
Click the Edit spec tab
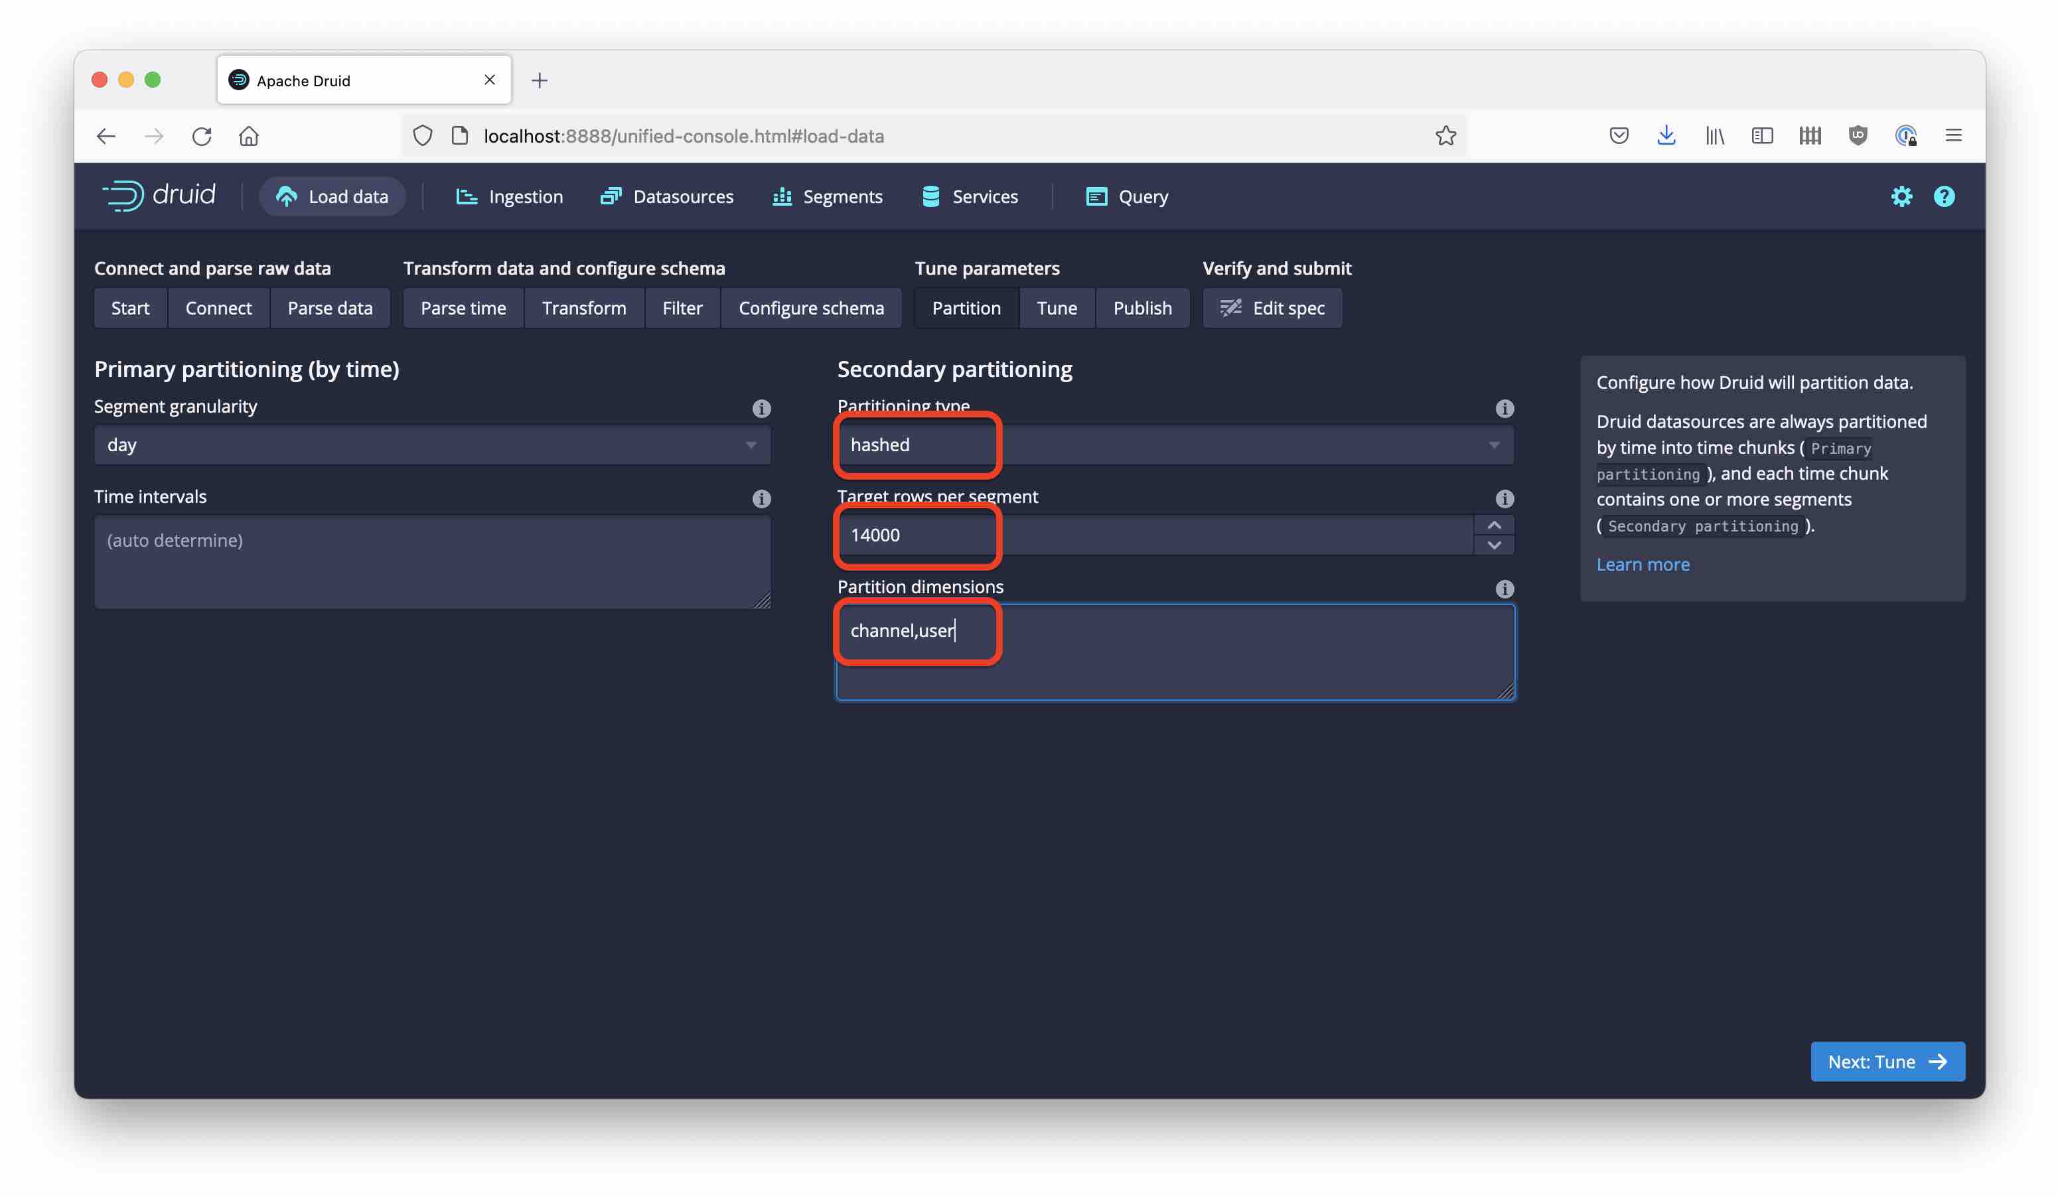(1272, 308)
